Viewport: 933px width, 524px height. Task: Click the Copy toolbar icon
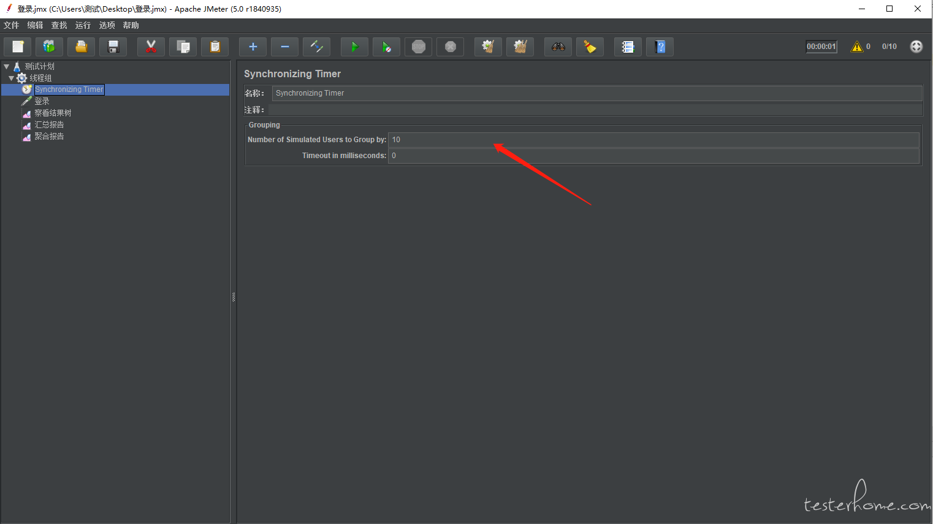coord(183,47)
